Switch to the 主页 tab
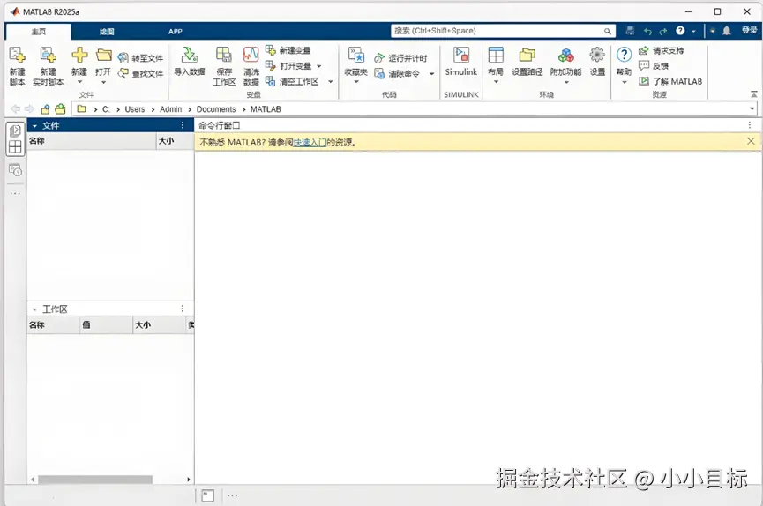Viewport: 763px width, 506px height. pyautogui.click(x=39, y=32)
